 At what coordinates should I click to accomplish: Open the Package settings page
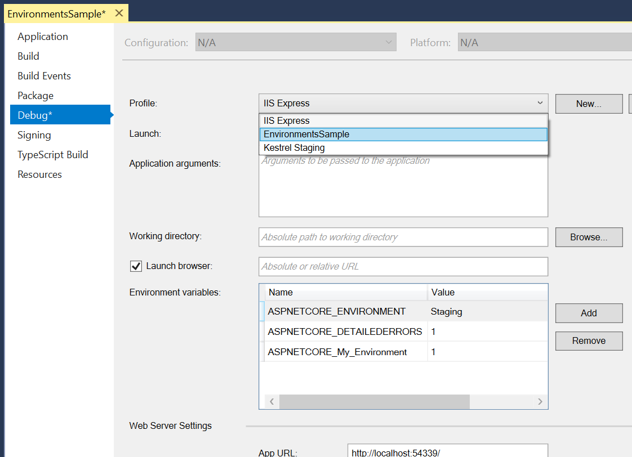[x=35, y=96]
